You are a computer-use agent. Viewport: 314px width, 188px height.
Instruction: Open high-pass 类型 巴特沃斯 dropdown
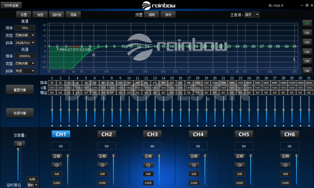(25, 35)
